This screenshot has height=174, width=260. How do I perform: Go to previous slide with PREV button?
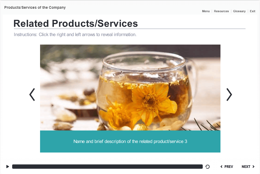(x=227, y=167)
